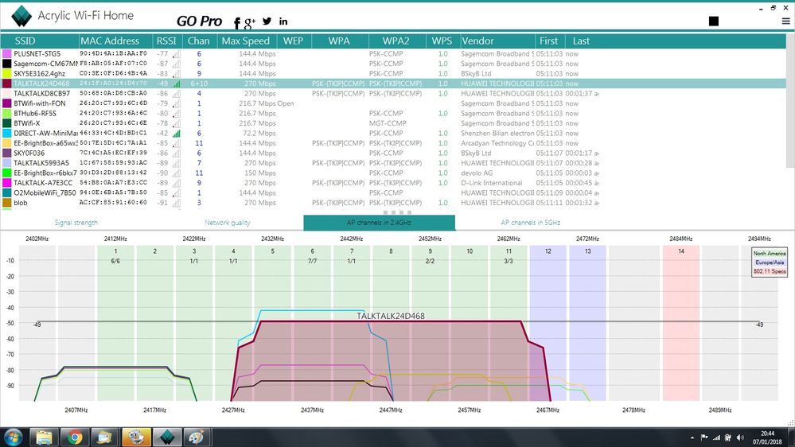The height and width of the screenshot is (447, 795).
Task: Open the LinkedIn icon
Action: click(283, 21)
